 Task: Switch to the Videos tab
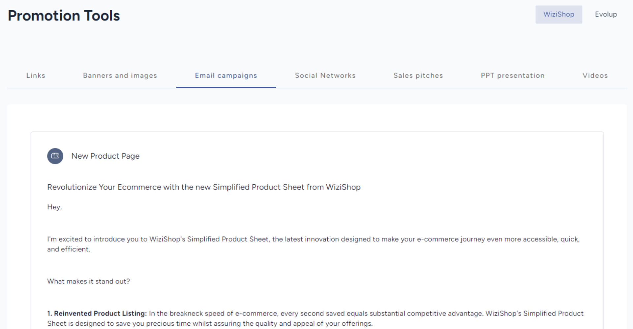coord(595,75)
